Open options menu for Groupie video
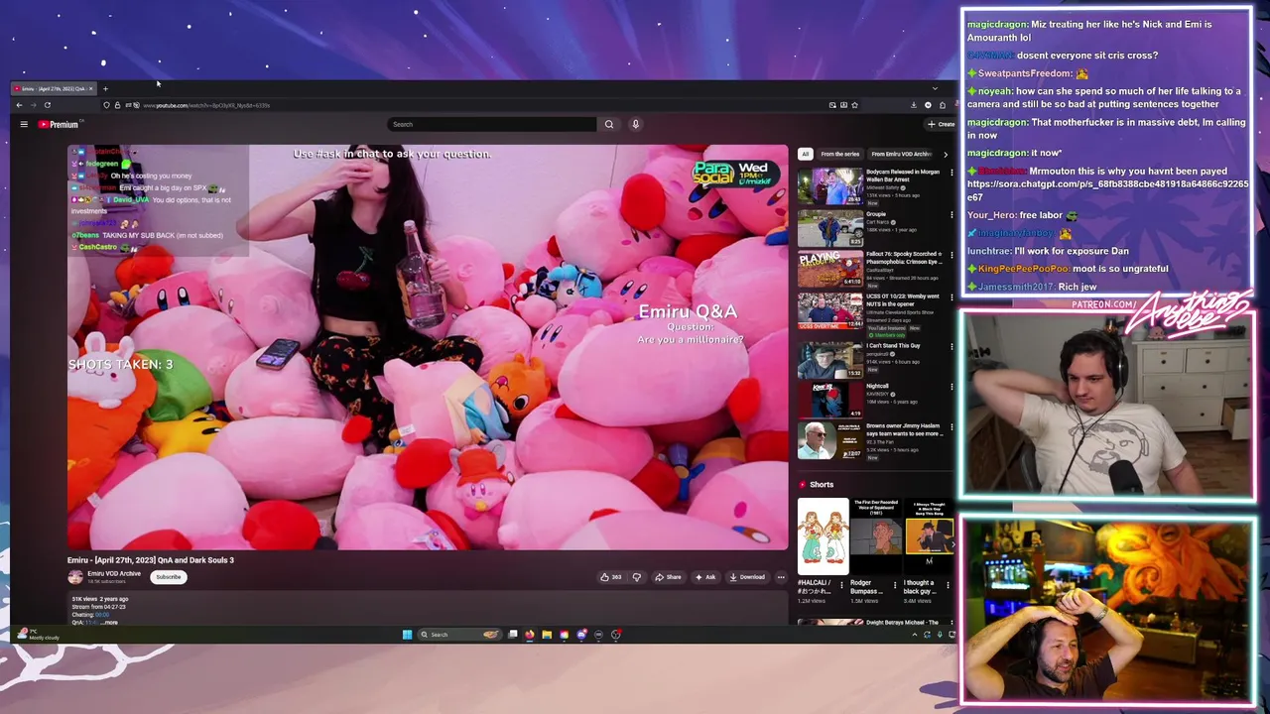 (x=952, y=214)
